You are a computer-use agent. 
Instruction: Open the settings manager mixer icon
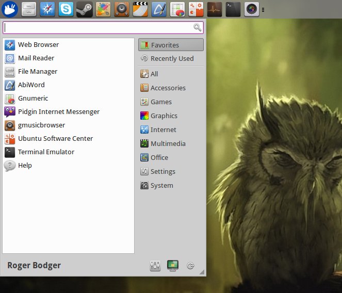[155, 266]
